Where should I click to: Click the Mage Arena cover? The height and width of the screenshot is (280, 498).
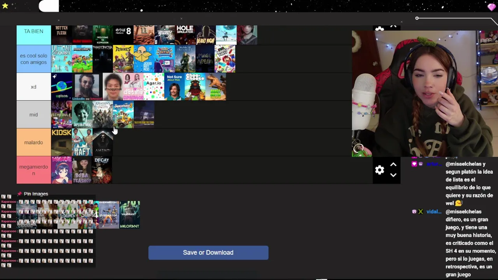tap(205, 59)
